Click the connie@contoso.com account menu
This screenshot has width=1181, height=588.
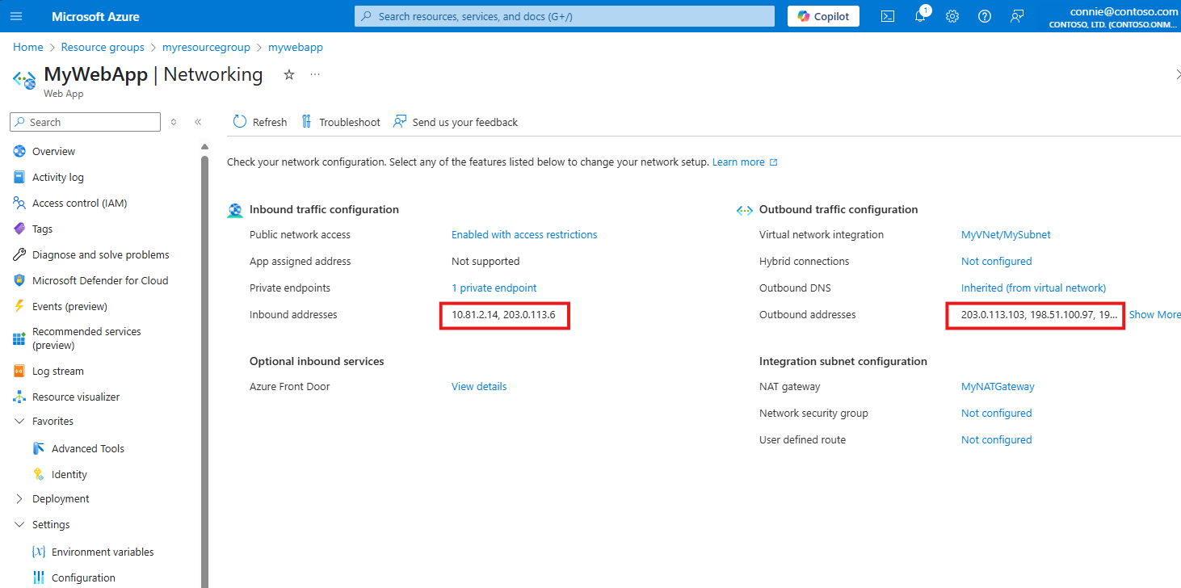1113,16
